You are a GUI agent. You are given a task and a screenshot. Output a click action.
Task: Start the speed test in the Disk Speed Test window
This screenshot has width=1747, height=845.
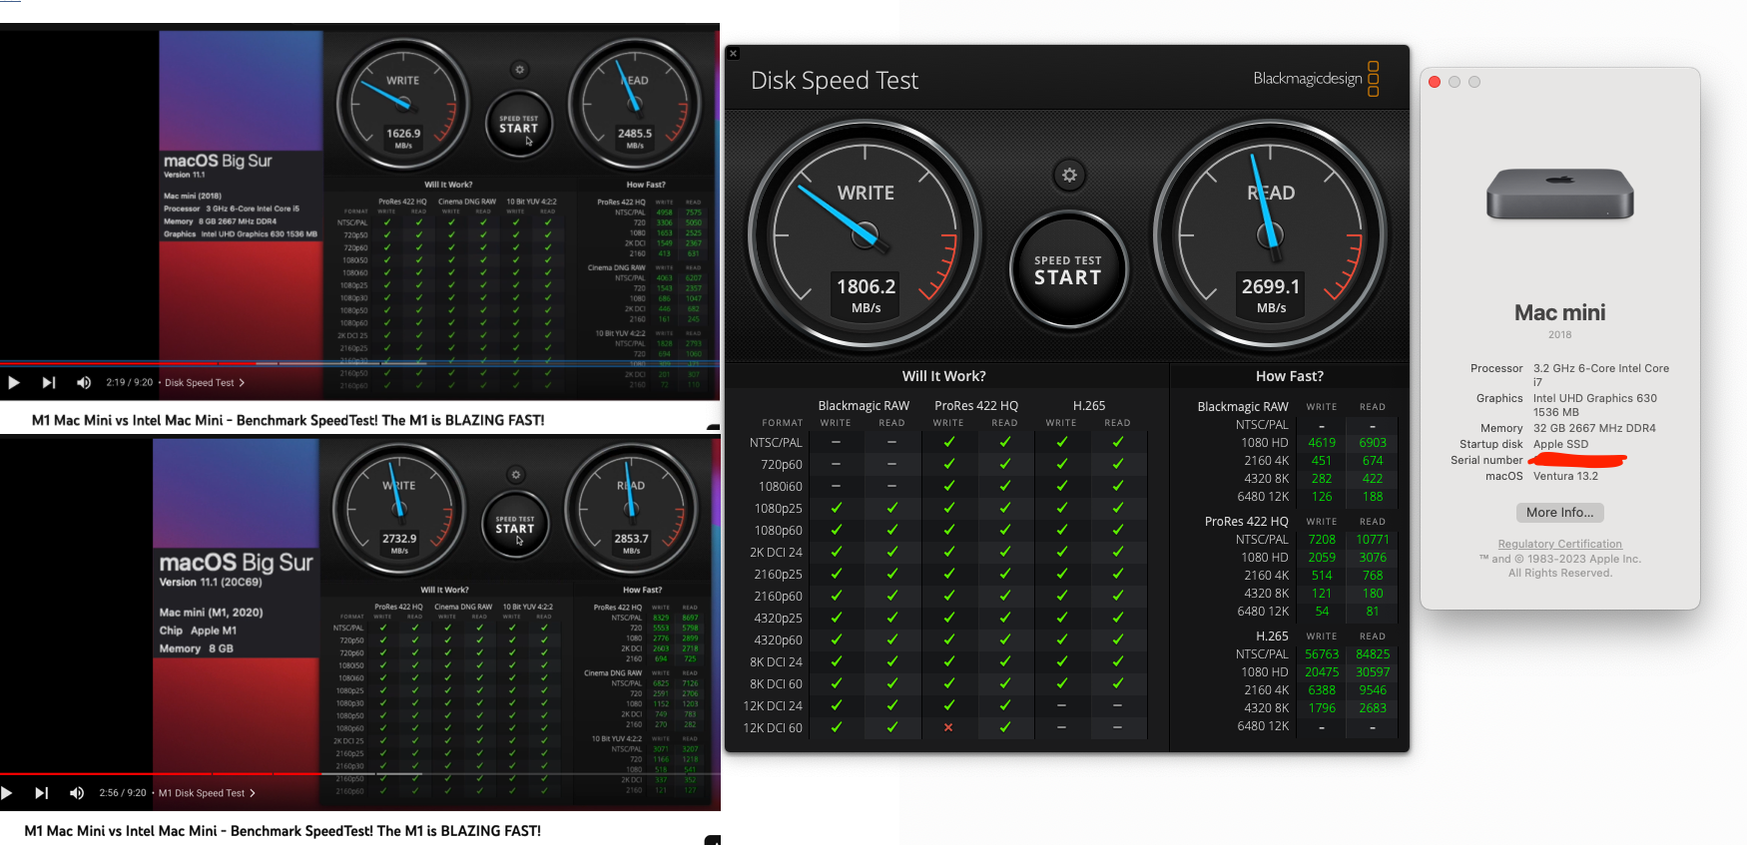coord(1068,270)
